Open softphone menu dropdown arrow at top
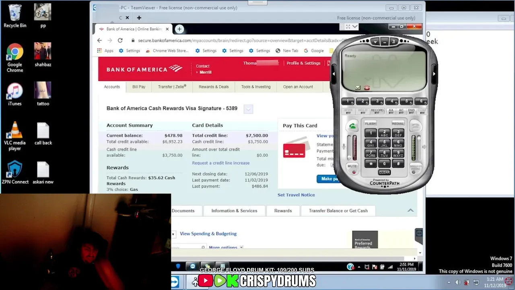515x290 pixels. tap(375, 41)
